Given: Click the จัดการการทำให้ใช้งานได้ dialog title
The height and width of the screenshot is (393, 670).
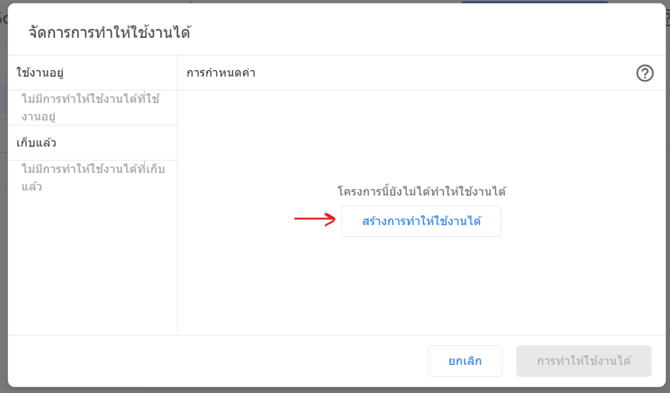Looking at the screenshot, I should point(109,33).
